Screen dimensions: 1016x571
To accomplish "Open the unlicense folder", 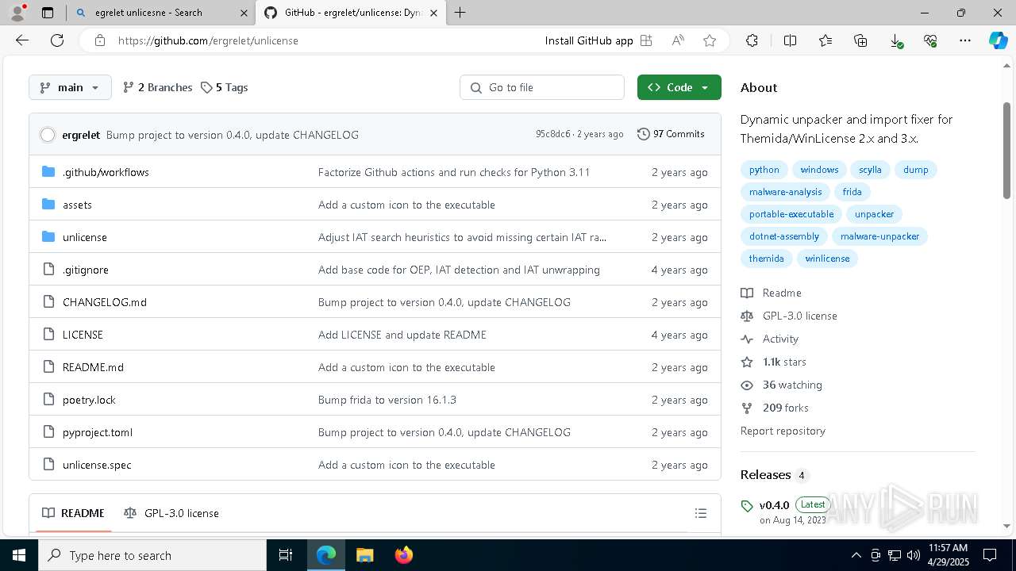I will point(85,237).
